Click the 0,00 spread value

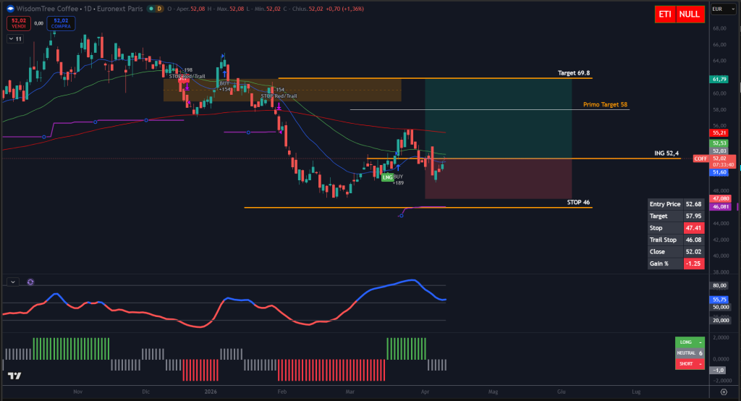tap(39, 23)
